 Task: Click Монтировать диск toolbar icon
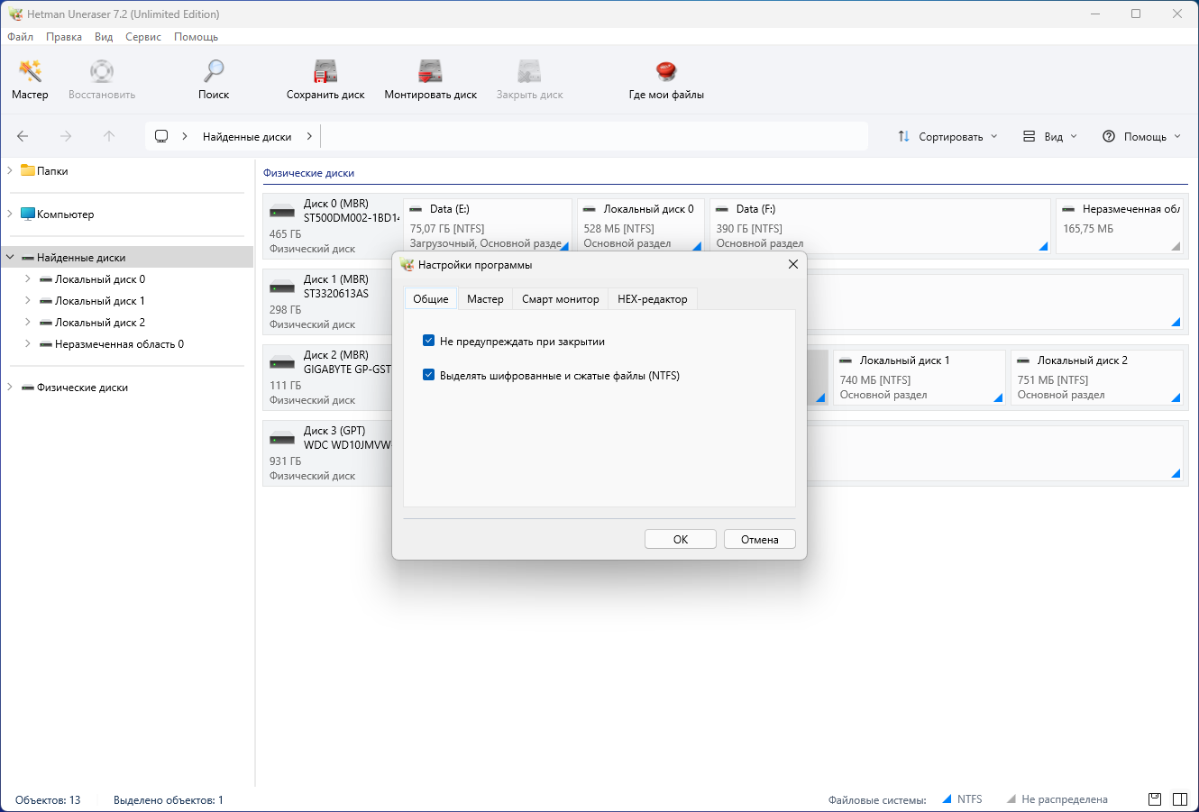[430, 72]
